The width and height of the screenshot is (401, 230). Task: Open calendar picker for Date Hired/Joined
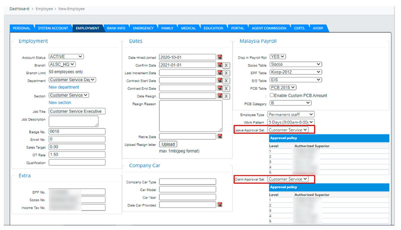tap(220, 57)
